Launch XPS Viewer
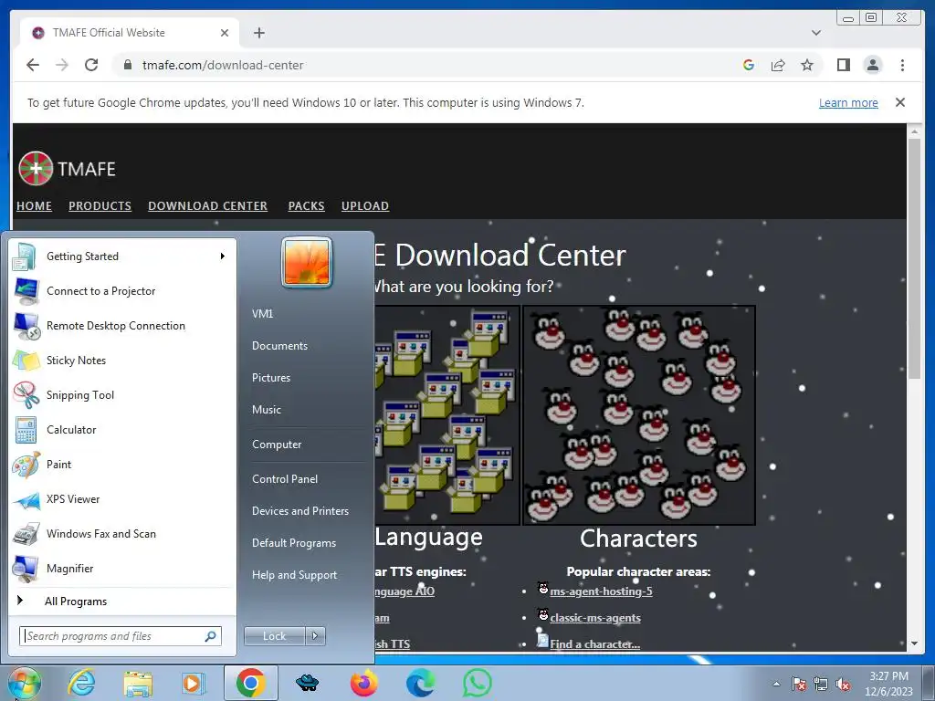 122,499
